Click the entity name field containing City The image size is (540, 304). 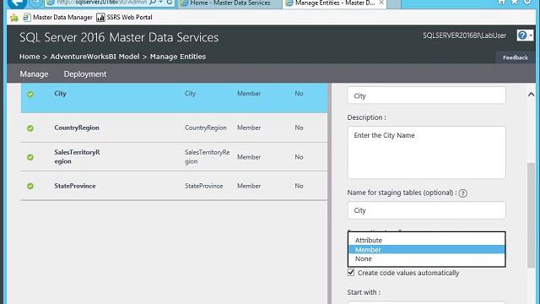(426, 95)
